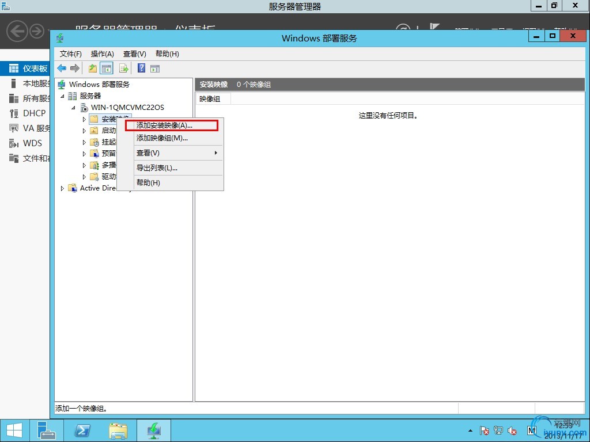Choose 添加安装映像(A)... from context menu

[x=171, y=125]
